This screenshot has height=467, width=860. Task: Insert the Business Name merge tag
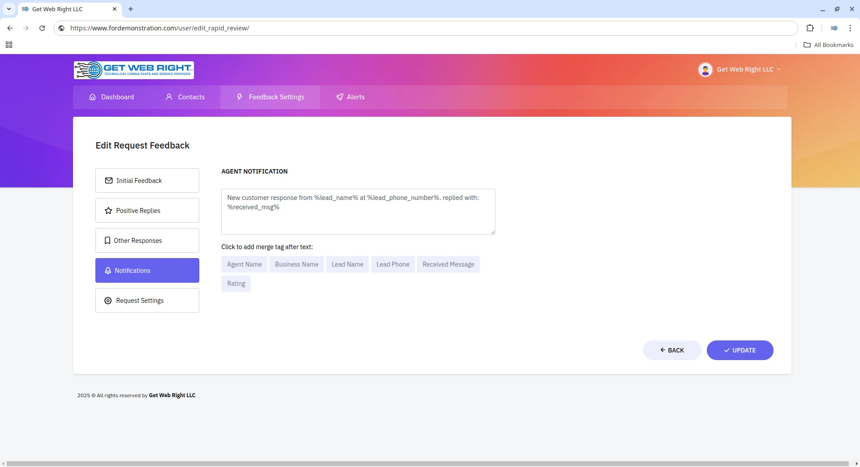click(297, 264)
